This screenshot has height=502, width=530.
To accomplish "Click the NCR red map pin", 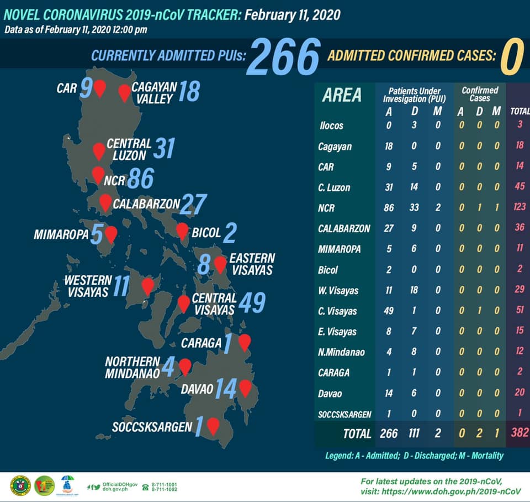I will point(98,174).
